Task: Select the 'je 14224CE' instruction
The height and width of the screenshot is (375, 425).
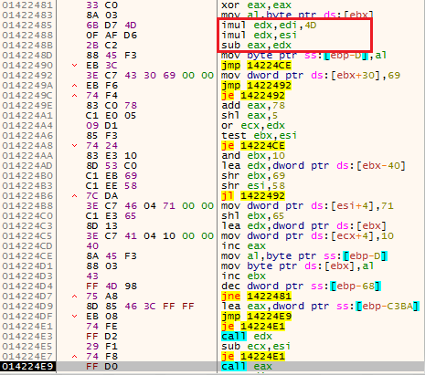Action: [253, 146]
